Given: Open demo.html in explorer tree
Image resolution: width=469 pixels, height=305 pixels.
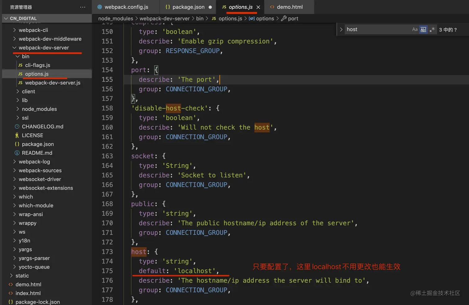Looking at the screenshot, I should (x=28, y=285).
